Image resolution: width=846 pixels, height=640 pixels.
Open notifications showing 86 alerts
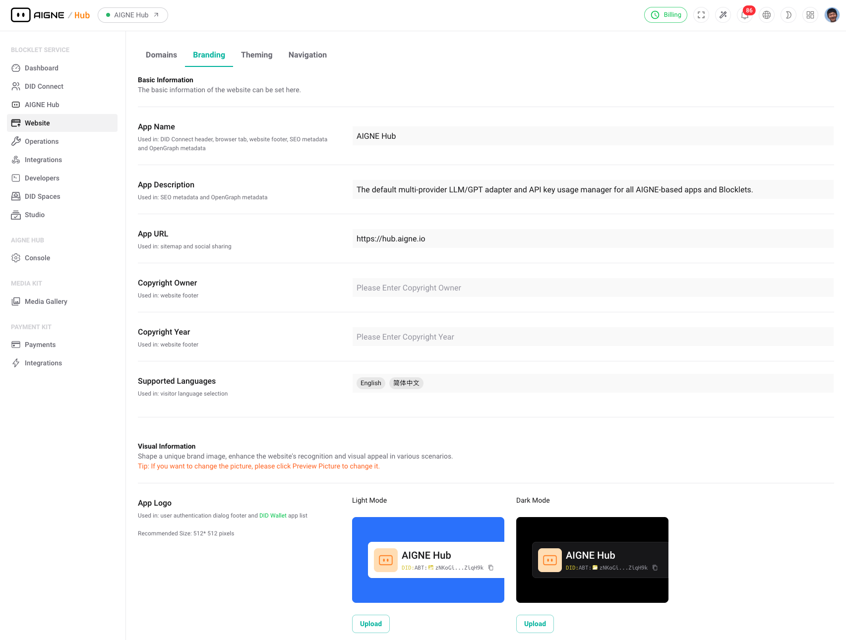tap(744, 15)
